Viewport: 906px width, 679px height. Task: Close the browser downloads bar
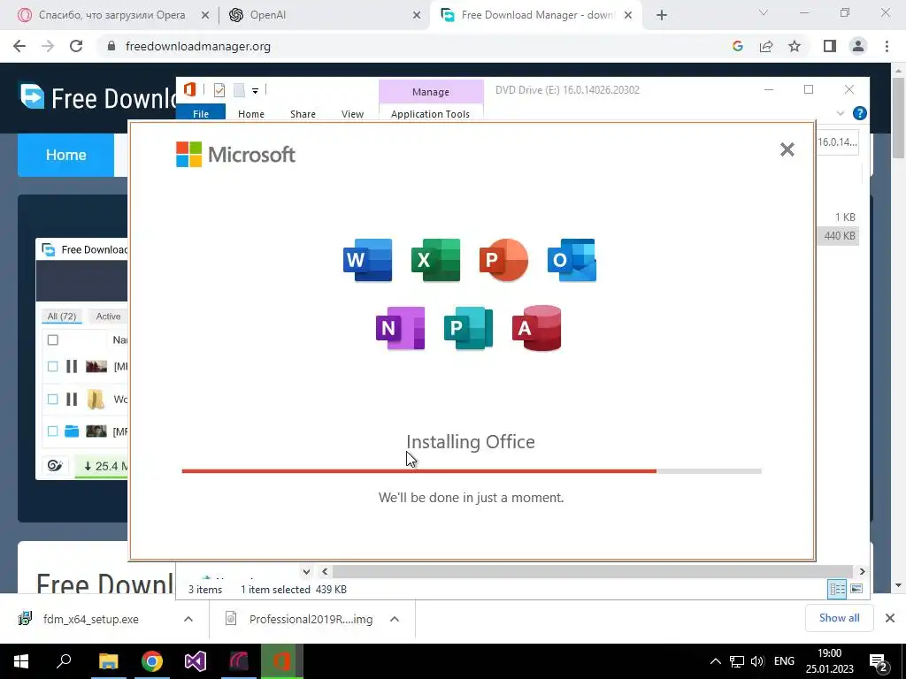pyautogui.click(x=890, y=618)
